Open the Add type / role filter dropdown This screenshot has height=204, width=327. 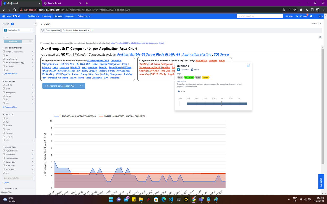click(x=18, y=178)
